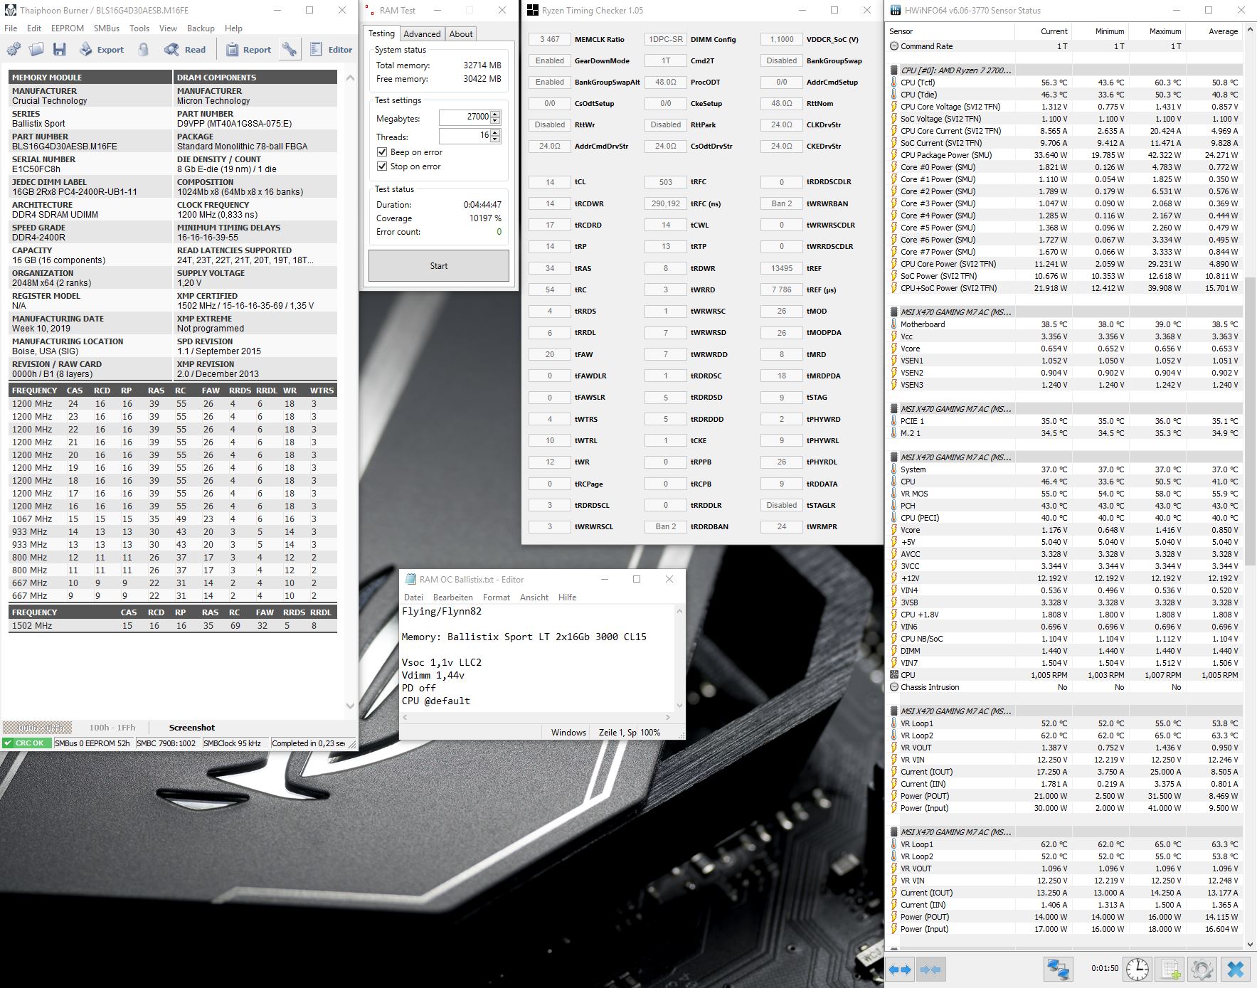Open the Format menu in the text editor

[x=497, y=597]
